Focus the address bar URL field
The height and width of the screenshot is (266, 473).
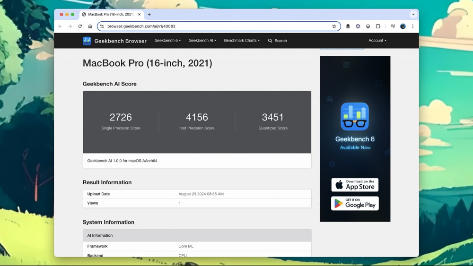click(x=219, y=26)
